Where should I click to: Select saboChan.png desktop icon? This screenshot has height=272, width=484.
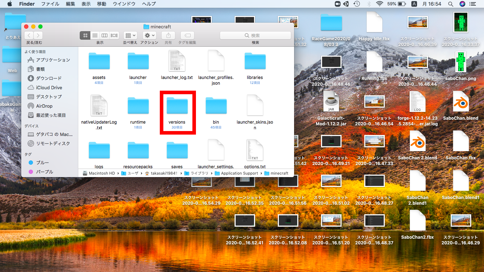pos(461,62)
